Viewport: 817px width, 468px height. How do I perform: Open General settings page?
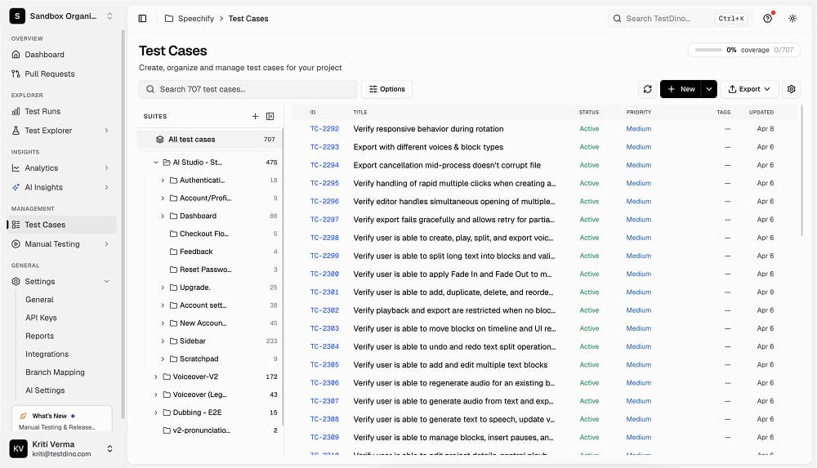tap(39, 300)
